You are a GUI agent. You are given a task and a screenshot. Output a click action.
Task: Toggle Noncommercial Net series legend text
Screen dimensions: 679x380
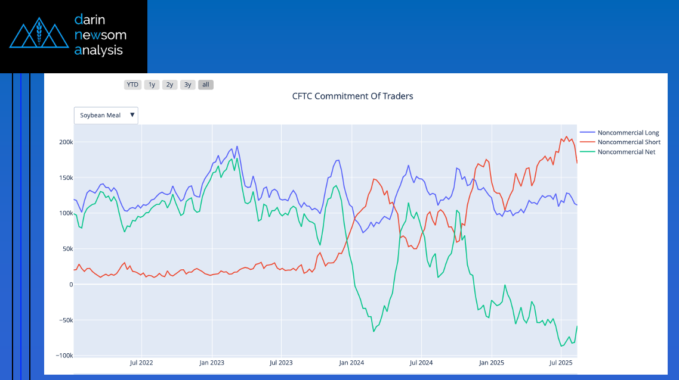626,152
